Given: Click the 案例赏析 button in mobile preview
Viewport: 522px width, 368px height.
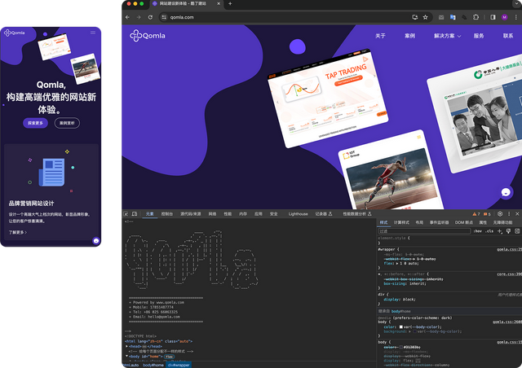Looking at the screenshot, I should (67, 123).
